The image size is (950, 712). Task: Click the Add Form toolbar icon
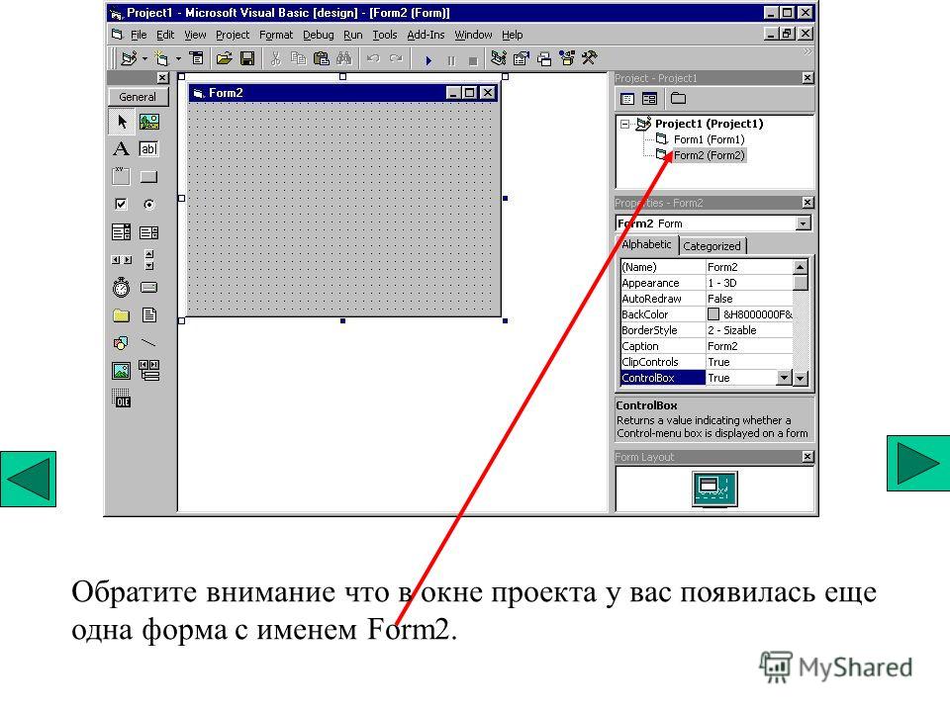(161, 58)
